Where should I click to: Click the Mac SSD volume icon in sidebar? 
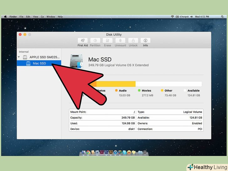(x=28, y=63)
